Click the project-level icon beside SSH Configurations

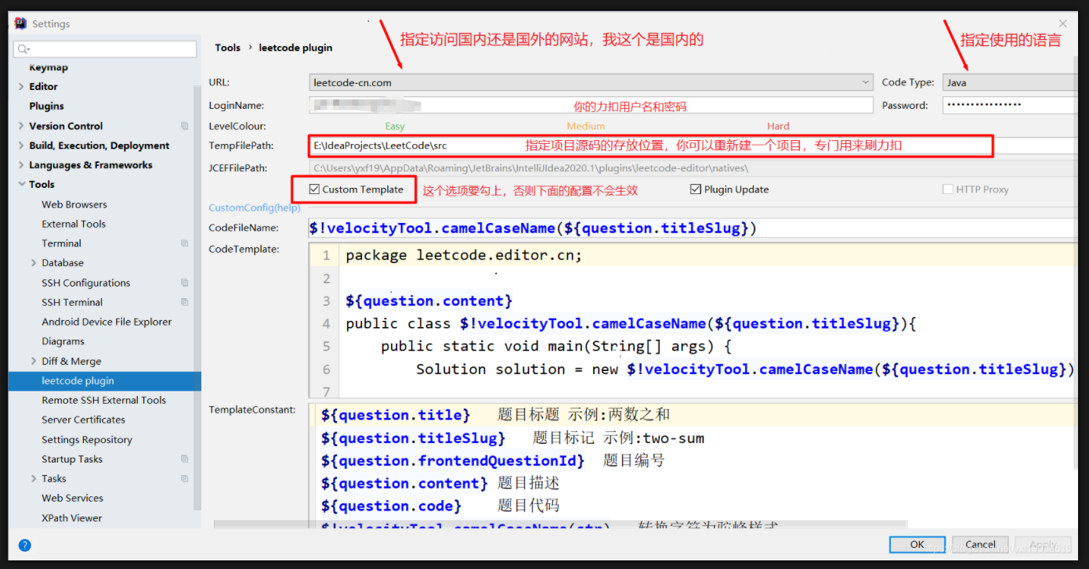coord(185,283)
